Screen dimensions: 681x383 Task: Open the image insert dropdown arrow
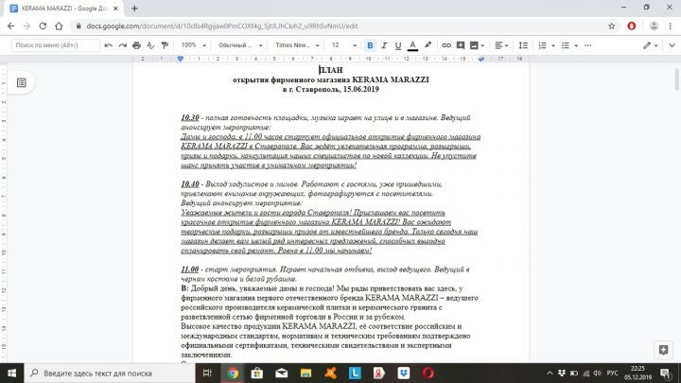click(482, 45)
